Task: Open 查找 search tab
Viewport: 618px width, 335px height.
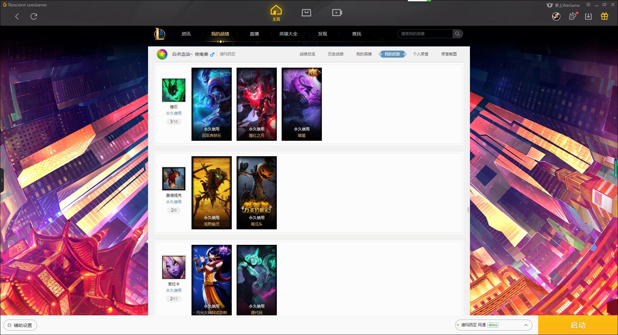Action: pyautogui.click(x=357, y=34)
